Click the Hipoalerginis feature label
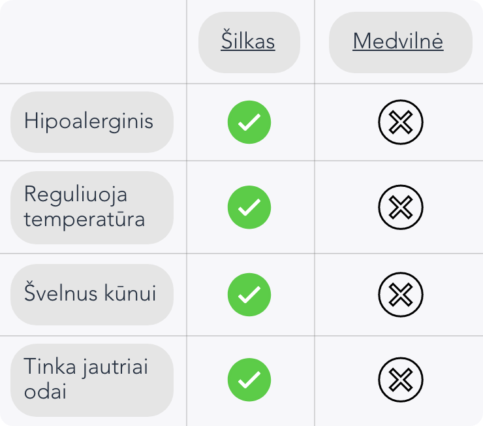 pos(89,122)
